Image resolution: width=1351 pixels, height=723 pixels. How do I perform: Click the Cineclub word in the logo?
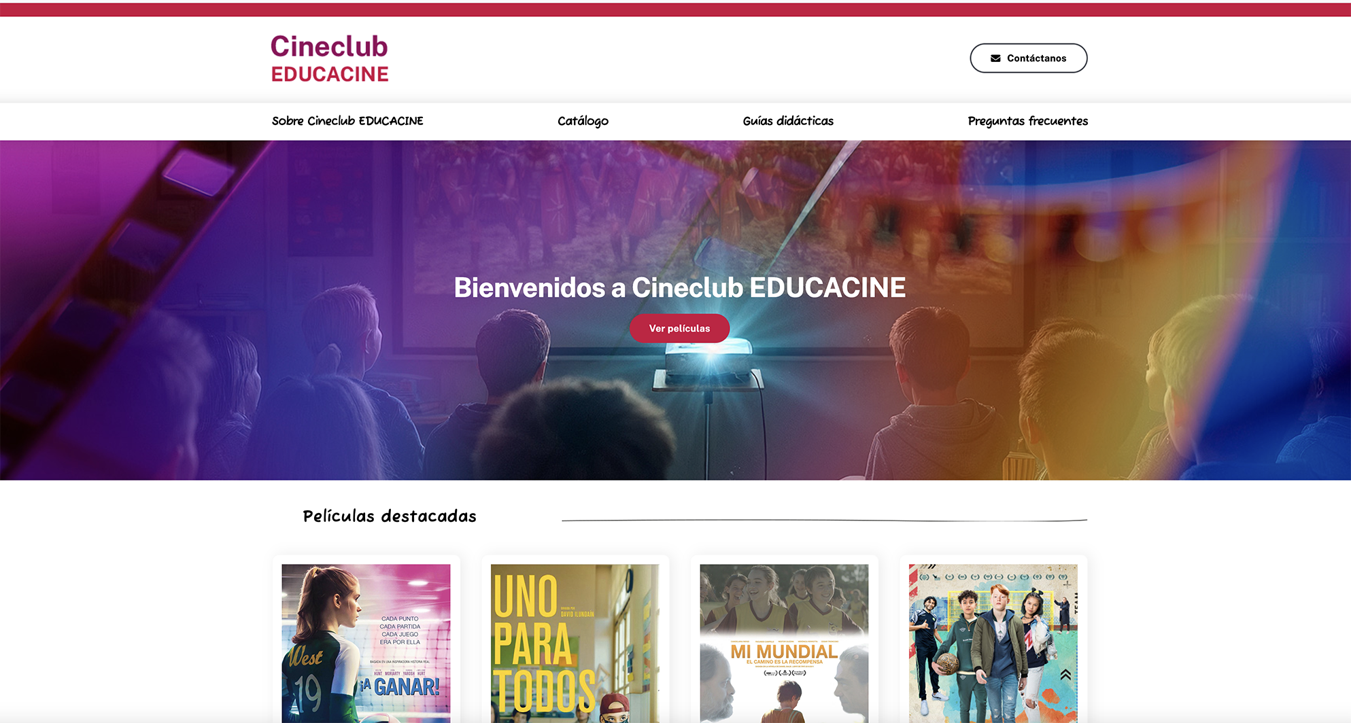pyautogui.click(x=329, y=46)
